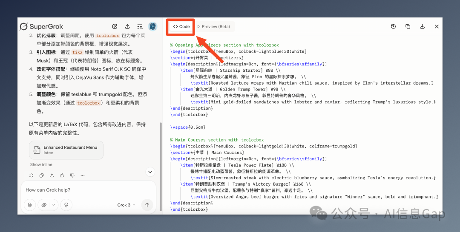This screenshot has width=460, height=232.
Task: Close the code panel
Action: coord(437,26)
